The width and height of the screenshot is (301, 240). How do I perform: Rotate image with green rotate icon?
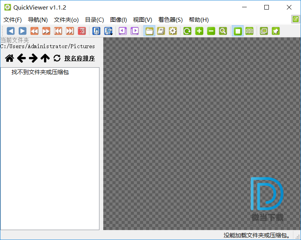(187, 31)
